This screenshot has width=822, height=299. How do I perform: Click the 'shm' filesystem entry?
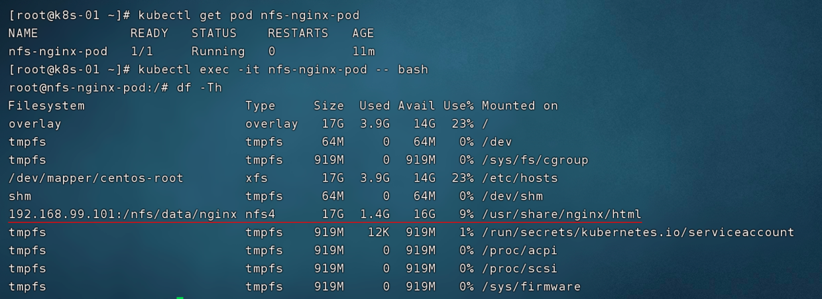(x=20, y=196)
